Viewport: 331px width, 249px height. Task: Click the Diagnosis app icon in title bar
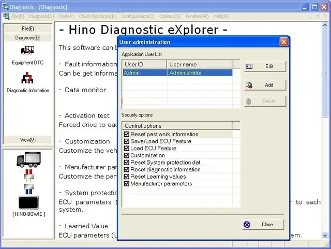tap(5, 7)
